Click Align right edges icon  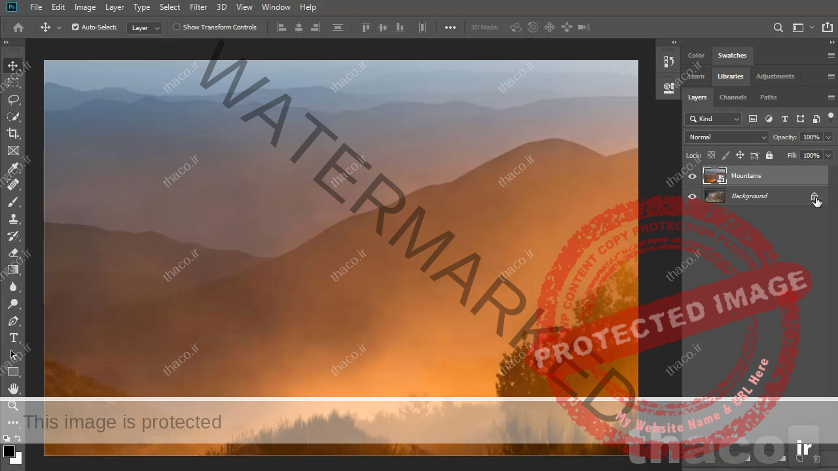(x=315, y=27)
